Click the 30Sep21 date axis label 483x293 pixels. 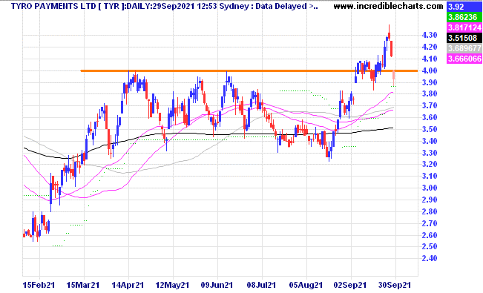pos(395,285)
